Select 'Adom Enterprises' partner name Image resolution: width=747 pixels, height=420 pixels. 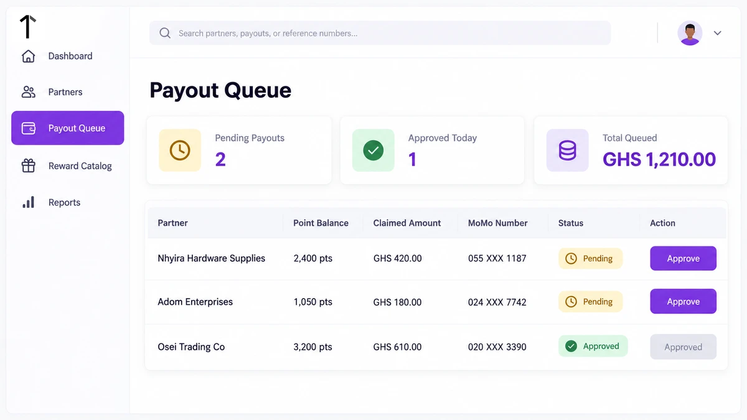click(195, 302)
